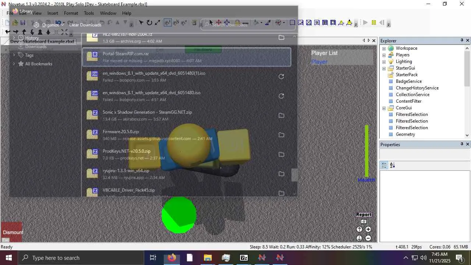Open the Window menu

[108, 13]
